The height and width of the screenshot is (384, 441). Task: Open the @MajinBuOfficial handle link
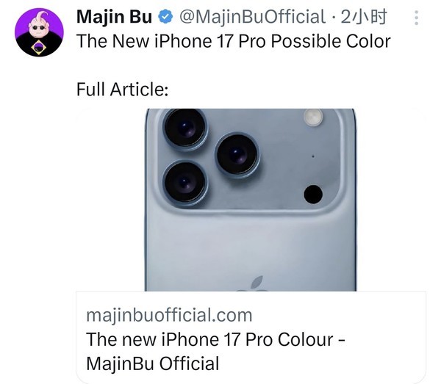click(252, 17)
